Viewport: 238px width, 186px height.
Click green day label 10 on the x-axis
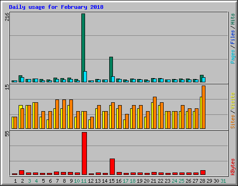(77, 181)
